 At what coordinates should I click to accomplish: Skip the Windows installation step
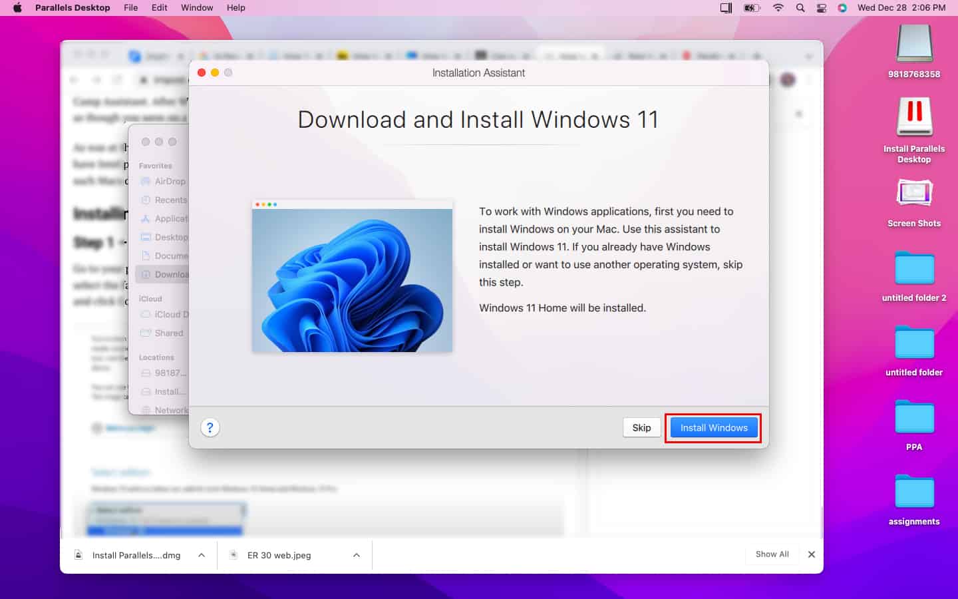point(641,428)
